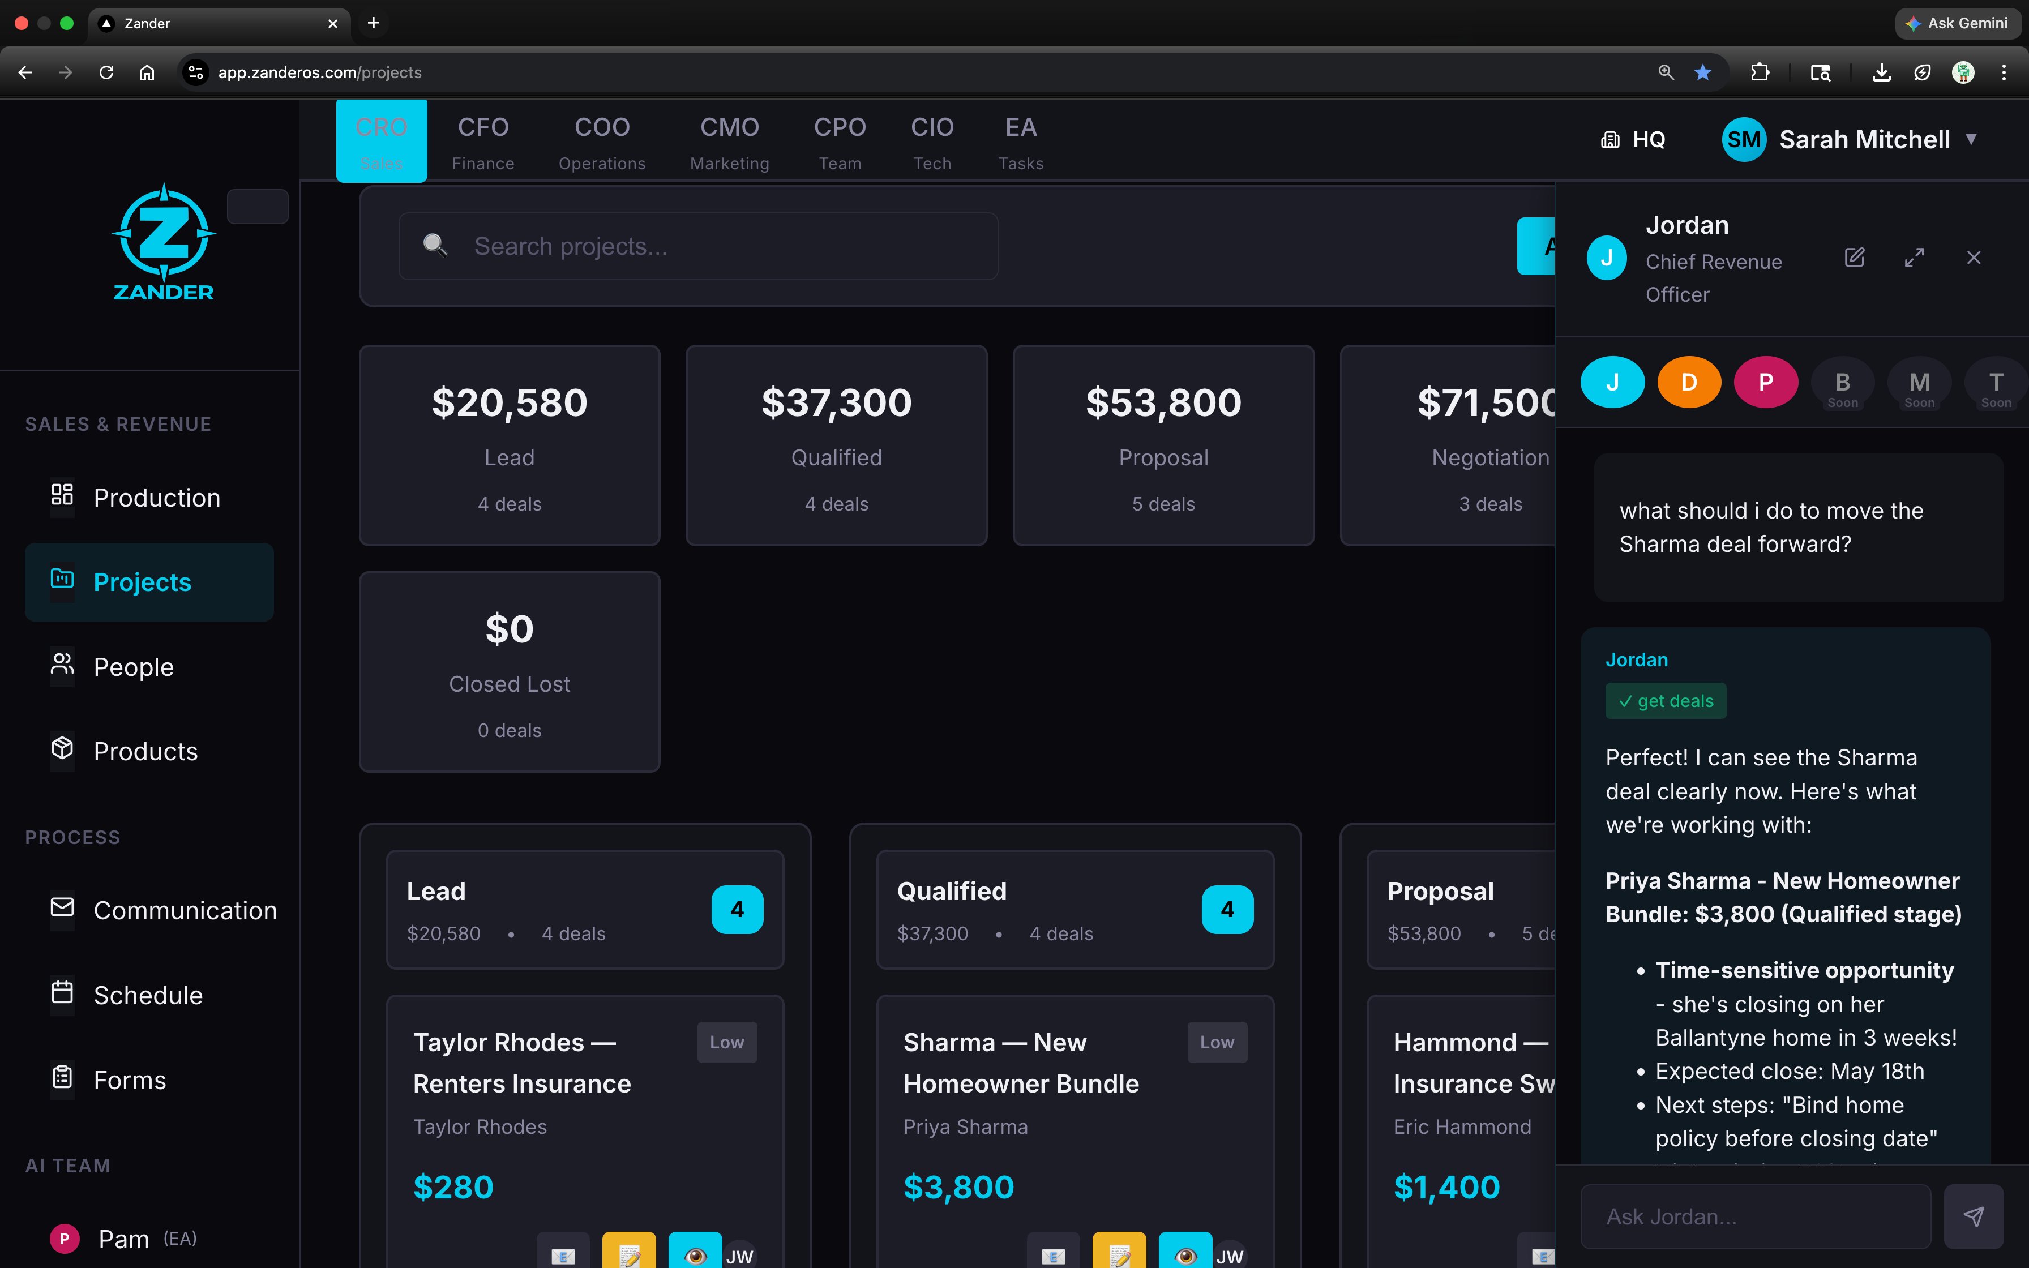Screen dimensions: 2029x1268
Task: Close the Jordan chat panel
Action: click(x=1974, y=258)
